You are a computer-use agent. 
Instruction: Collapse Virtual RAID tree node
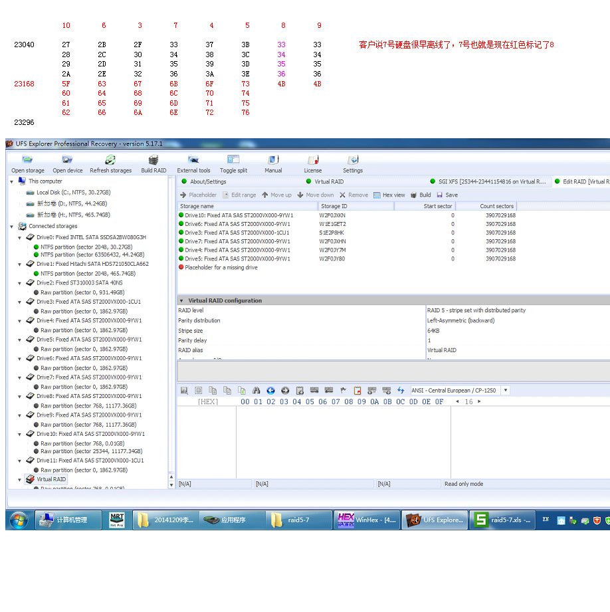pyautogui.click(x=19, y=480)
